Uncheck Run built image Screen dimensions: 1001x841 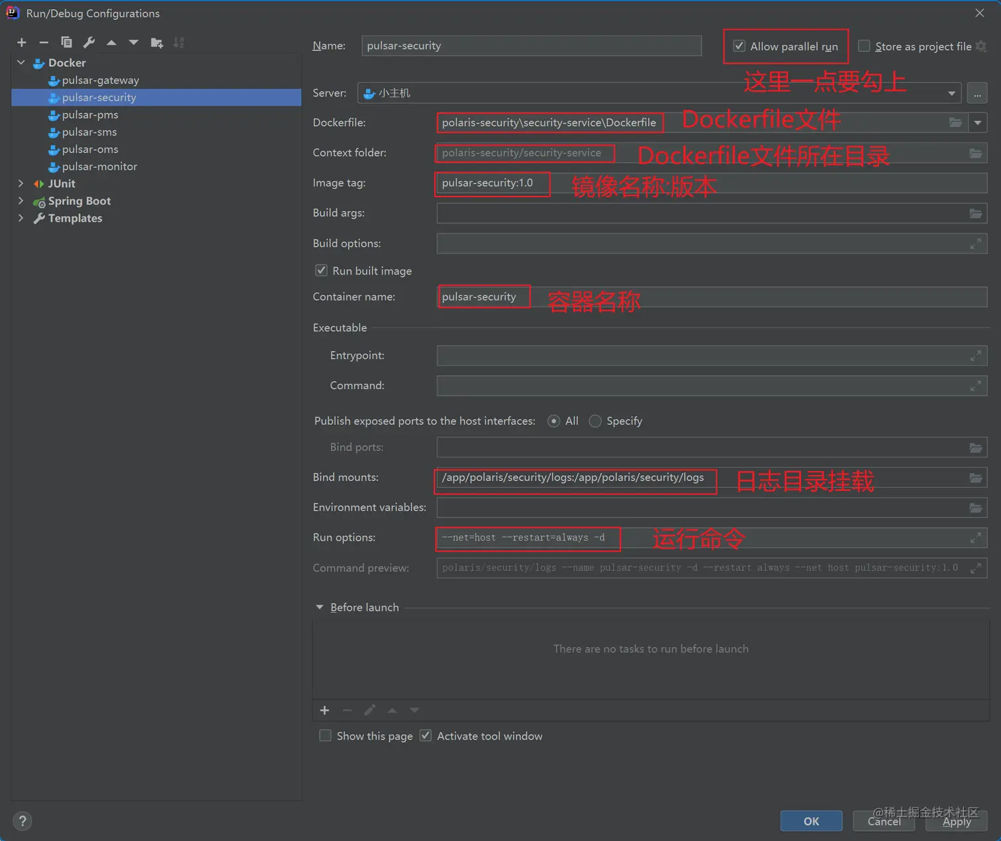321,271
